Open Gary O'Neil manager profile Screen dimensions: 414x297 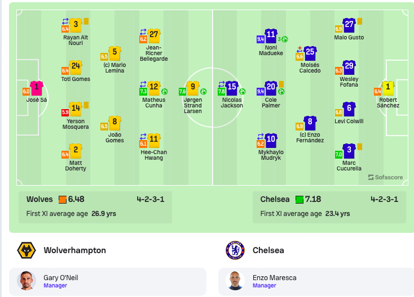pyautogui.click(x=108, y=282)
